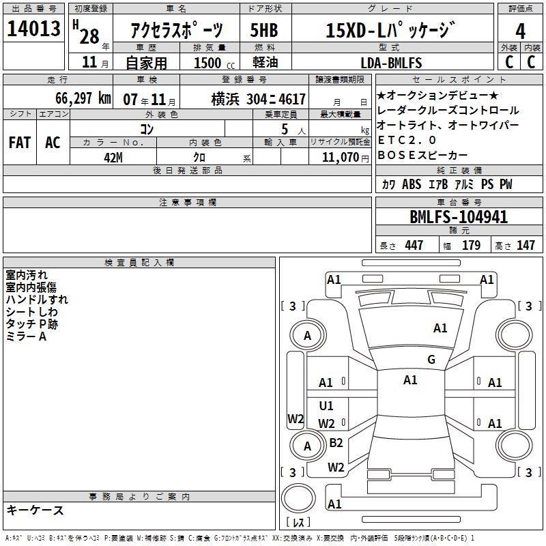The image size is (546, 546).
Task: Click the seating capacity value 5人
Action: [293, 130]
